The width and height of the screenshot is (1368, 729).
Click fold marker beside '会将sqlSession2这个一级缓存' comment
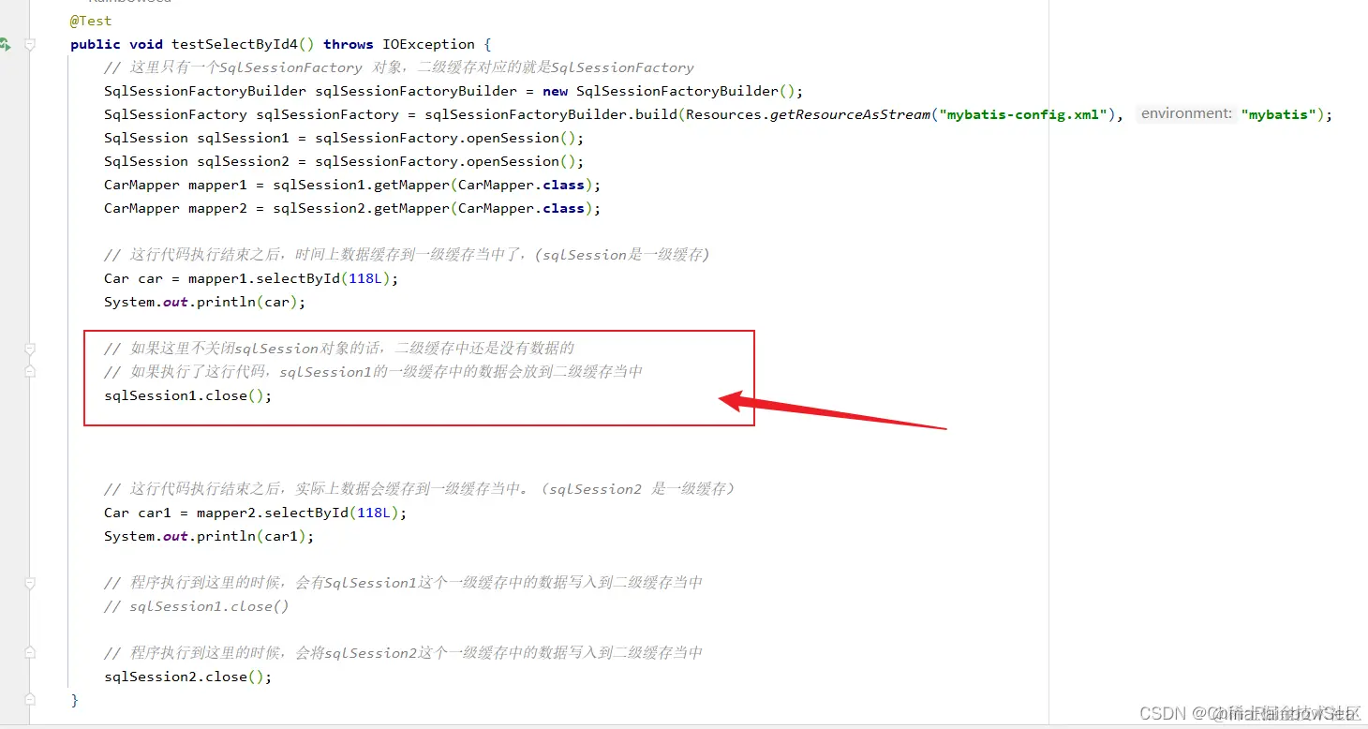pyautogui.click(x=30, y=653)
